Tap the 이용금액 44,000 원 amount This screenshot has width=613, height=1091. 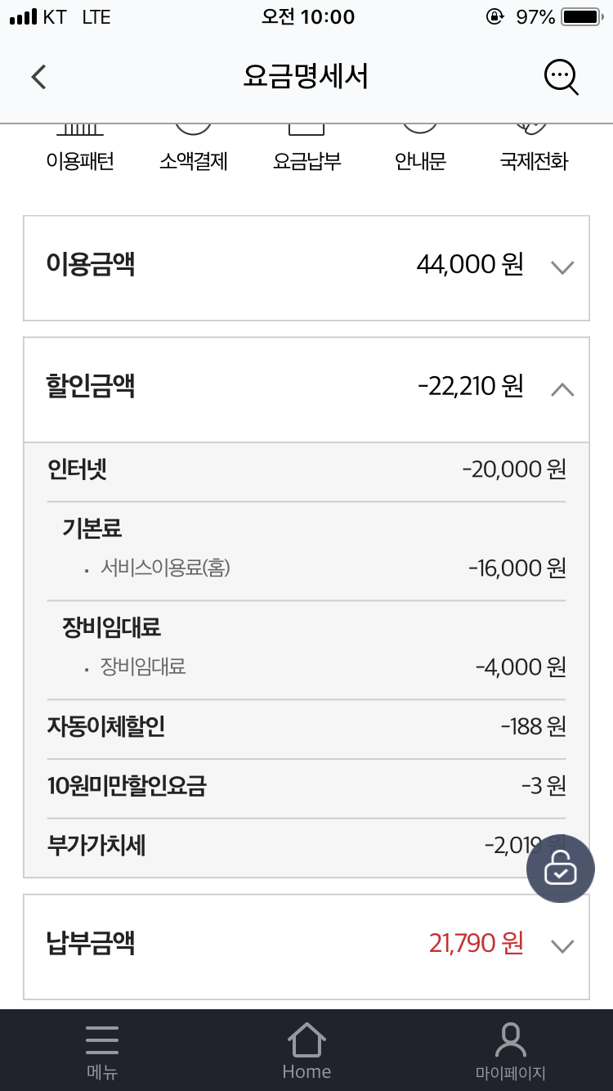pos(469,265)
